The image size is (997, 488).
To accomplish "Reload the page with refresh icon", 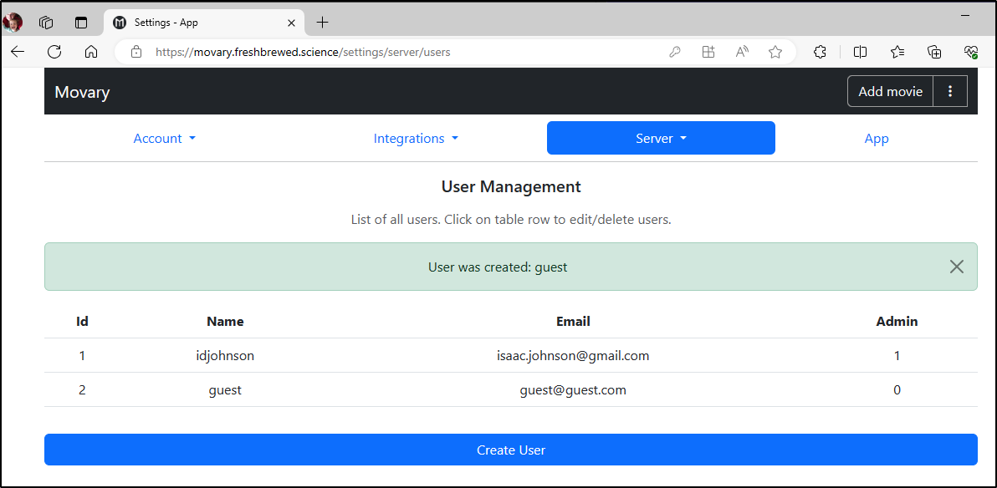I will click(54, 52).
